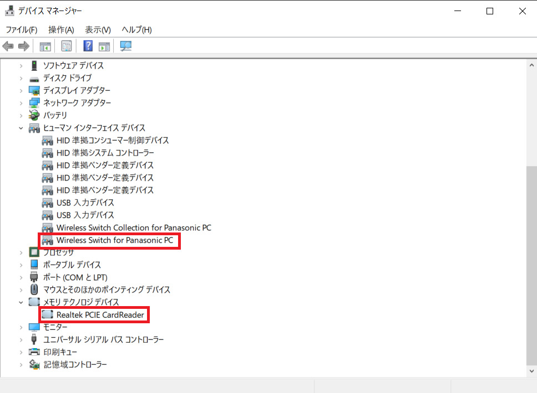This screenshot has width=537, height=393.
Task: Click the Device Manager title bar icon
Action: [9, 11]
